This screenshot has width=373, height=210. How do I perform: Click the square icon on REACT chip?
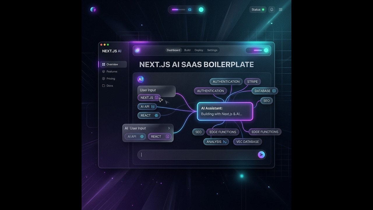(x=167, y=136)
